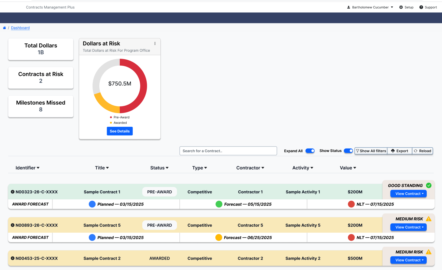Open the Value column header menu
442x270 pixels.
click(348, 168)
